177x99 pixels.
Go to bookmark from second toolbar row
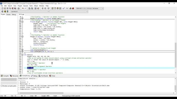[x=7, y=12]
